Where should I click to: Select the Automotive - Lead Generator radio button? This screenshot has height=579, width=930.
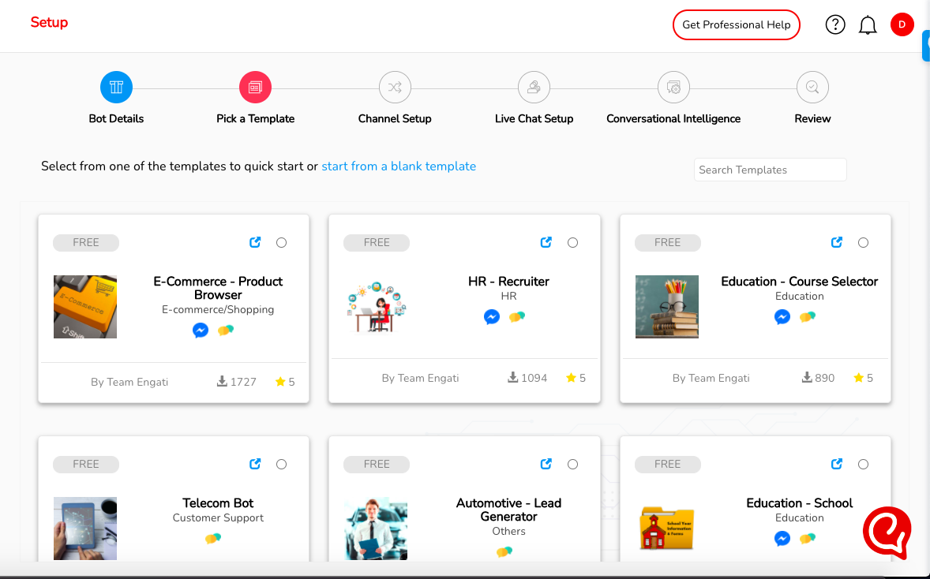pyautogui.click(x=573, y=464)
